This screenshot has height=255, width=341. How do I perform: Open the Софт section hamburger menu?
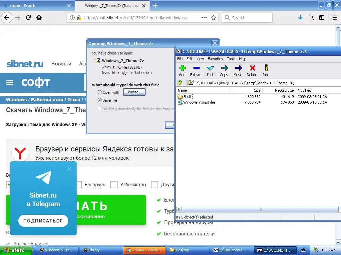(10, 83)
